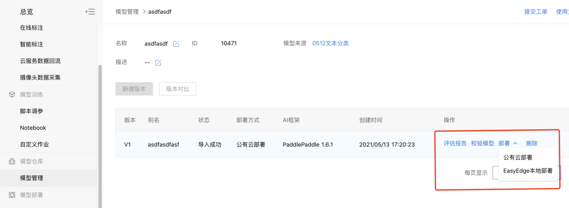This screenshot has width=569, height=208.
Task: Click the 别名 column header
Action: tap(153, 120)
